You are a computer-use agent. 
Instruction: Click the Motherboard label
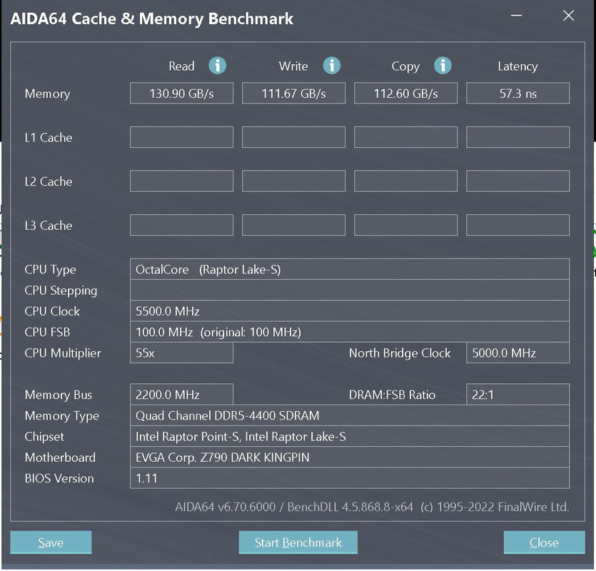pyautogui.click(x=60, y=457)
